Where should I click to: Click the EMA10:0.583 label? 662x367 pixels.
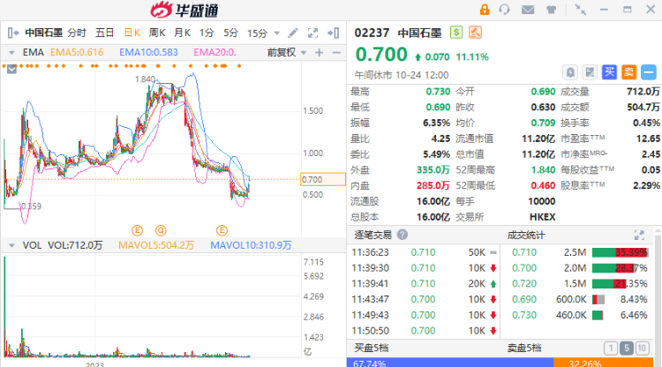pyautogui.click(x=148, y=52)
